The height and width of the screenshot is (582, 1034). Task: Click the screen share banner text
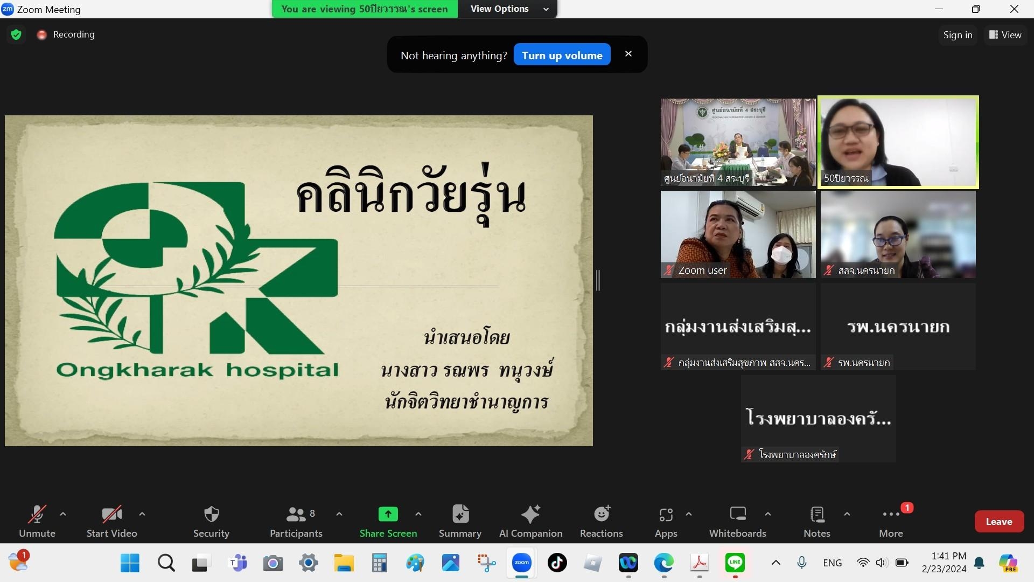tap(365, 9)
